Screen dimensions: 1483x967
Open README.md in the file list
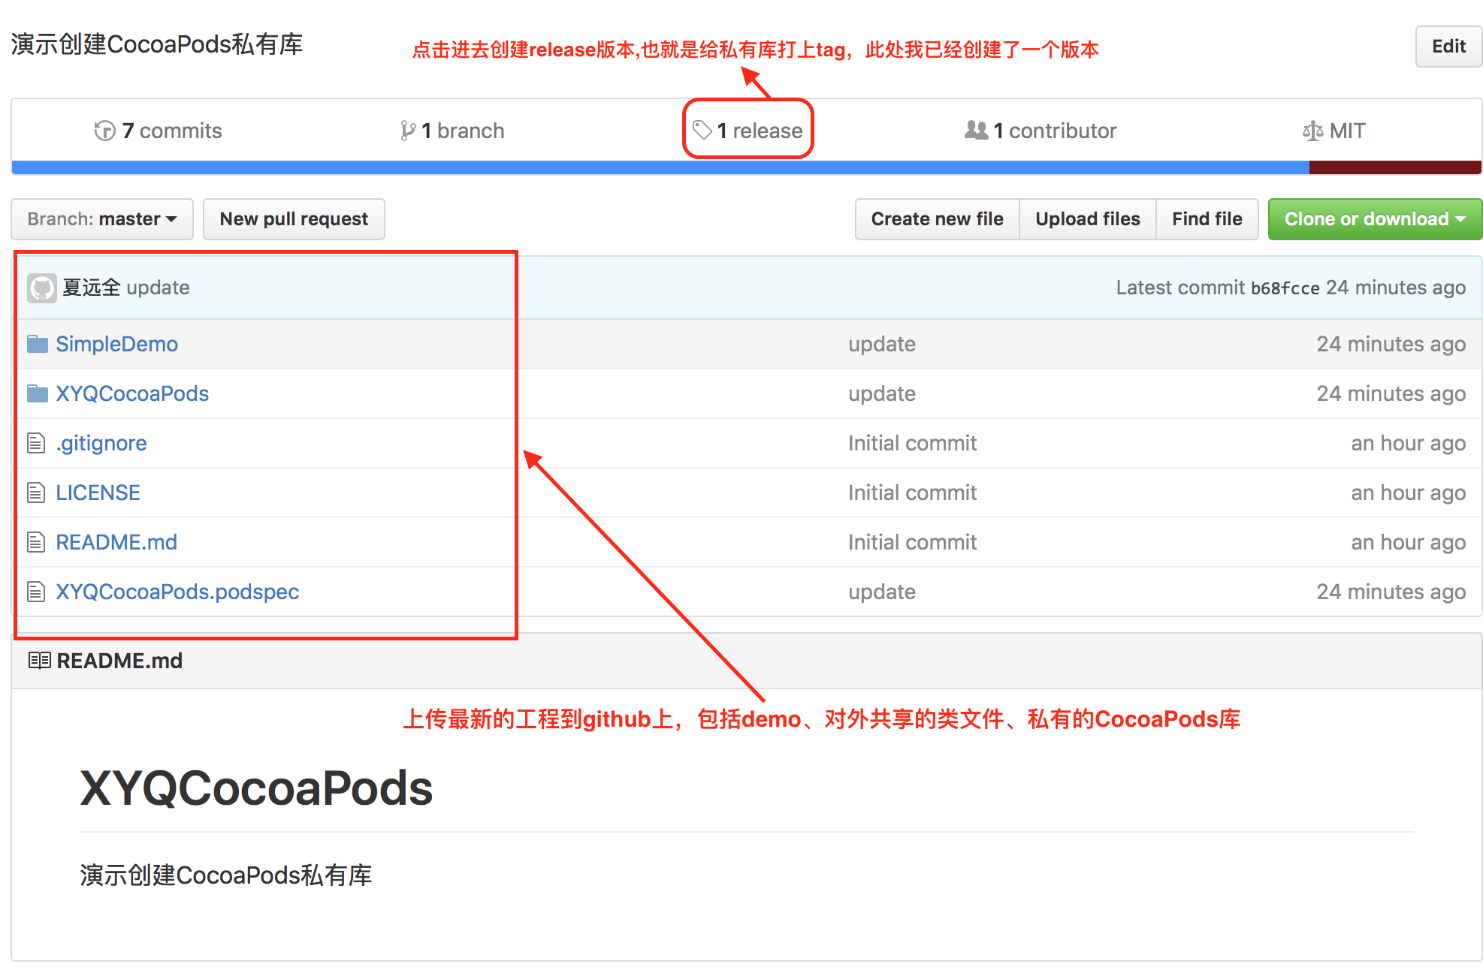pos(116,542)
